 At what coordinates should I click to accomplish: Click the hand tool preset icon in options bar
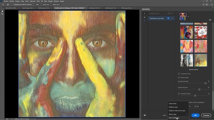(x=8, y=4)
